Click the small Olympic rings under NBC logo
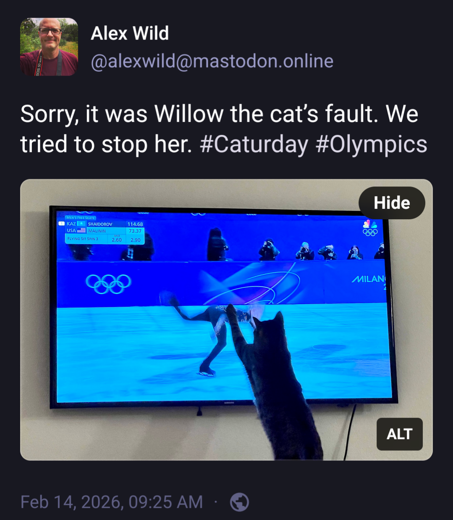The image size is (453, 520). [x=370, y=232]
